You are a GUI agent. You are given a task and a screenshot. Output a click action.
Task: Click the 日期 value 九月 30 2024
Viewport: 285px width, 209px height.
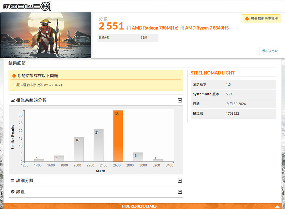click(236, 104)
